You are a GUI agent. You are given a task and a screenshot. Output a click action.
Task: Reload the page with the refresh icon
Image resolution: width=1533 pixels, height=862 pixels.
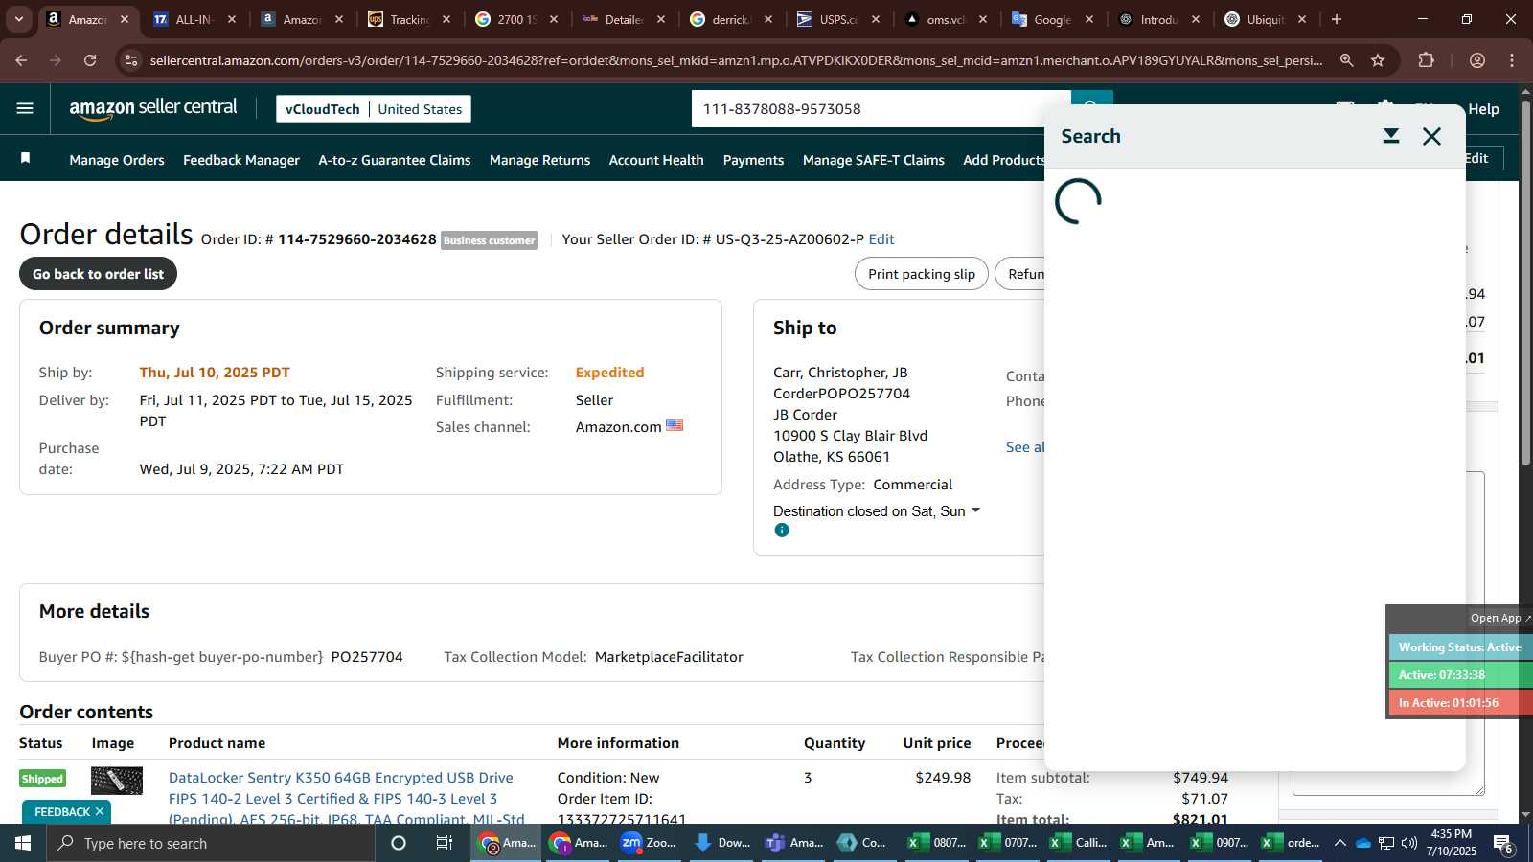(x=90, y=60)
